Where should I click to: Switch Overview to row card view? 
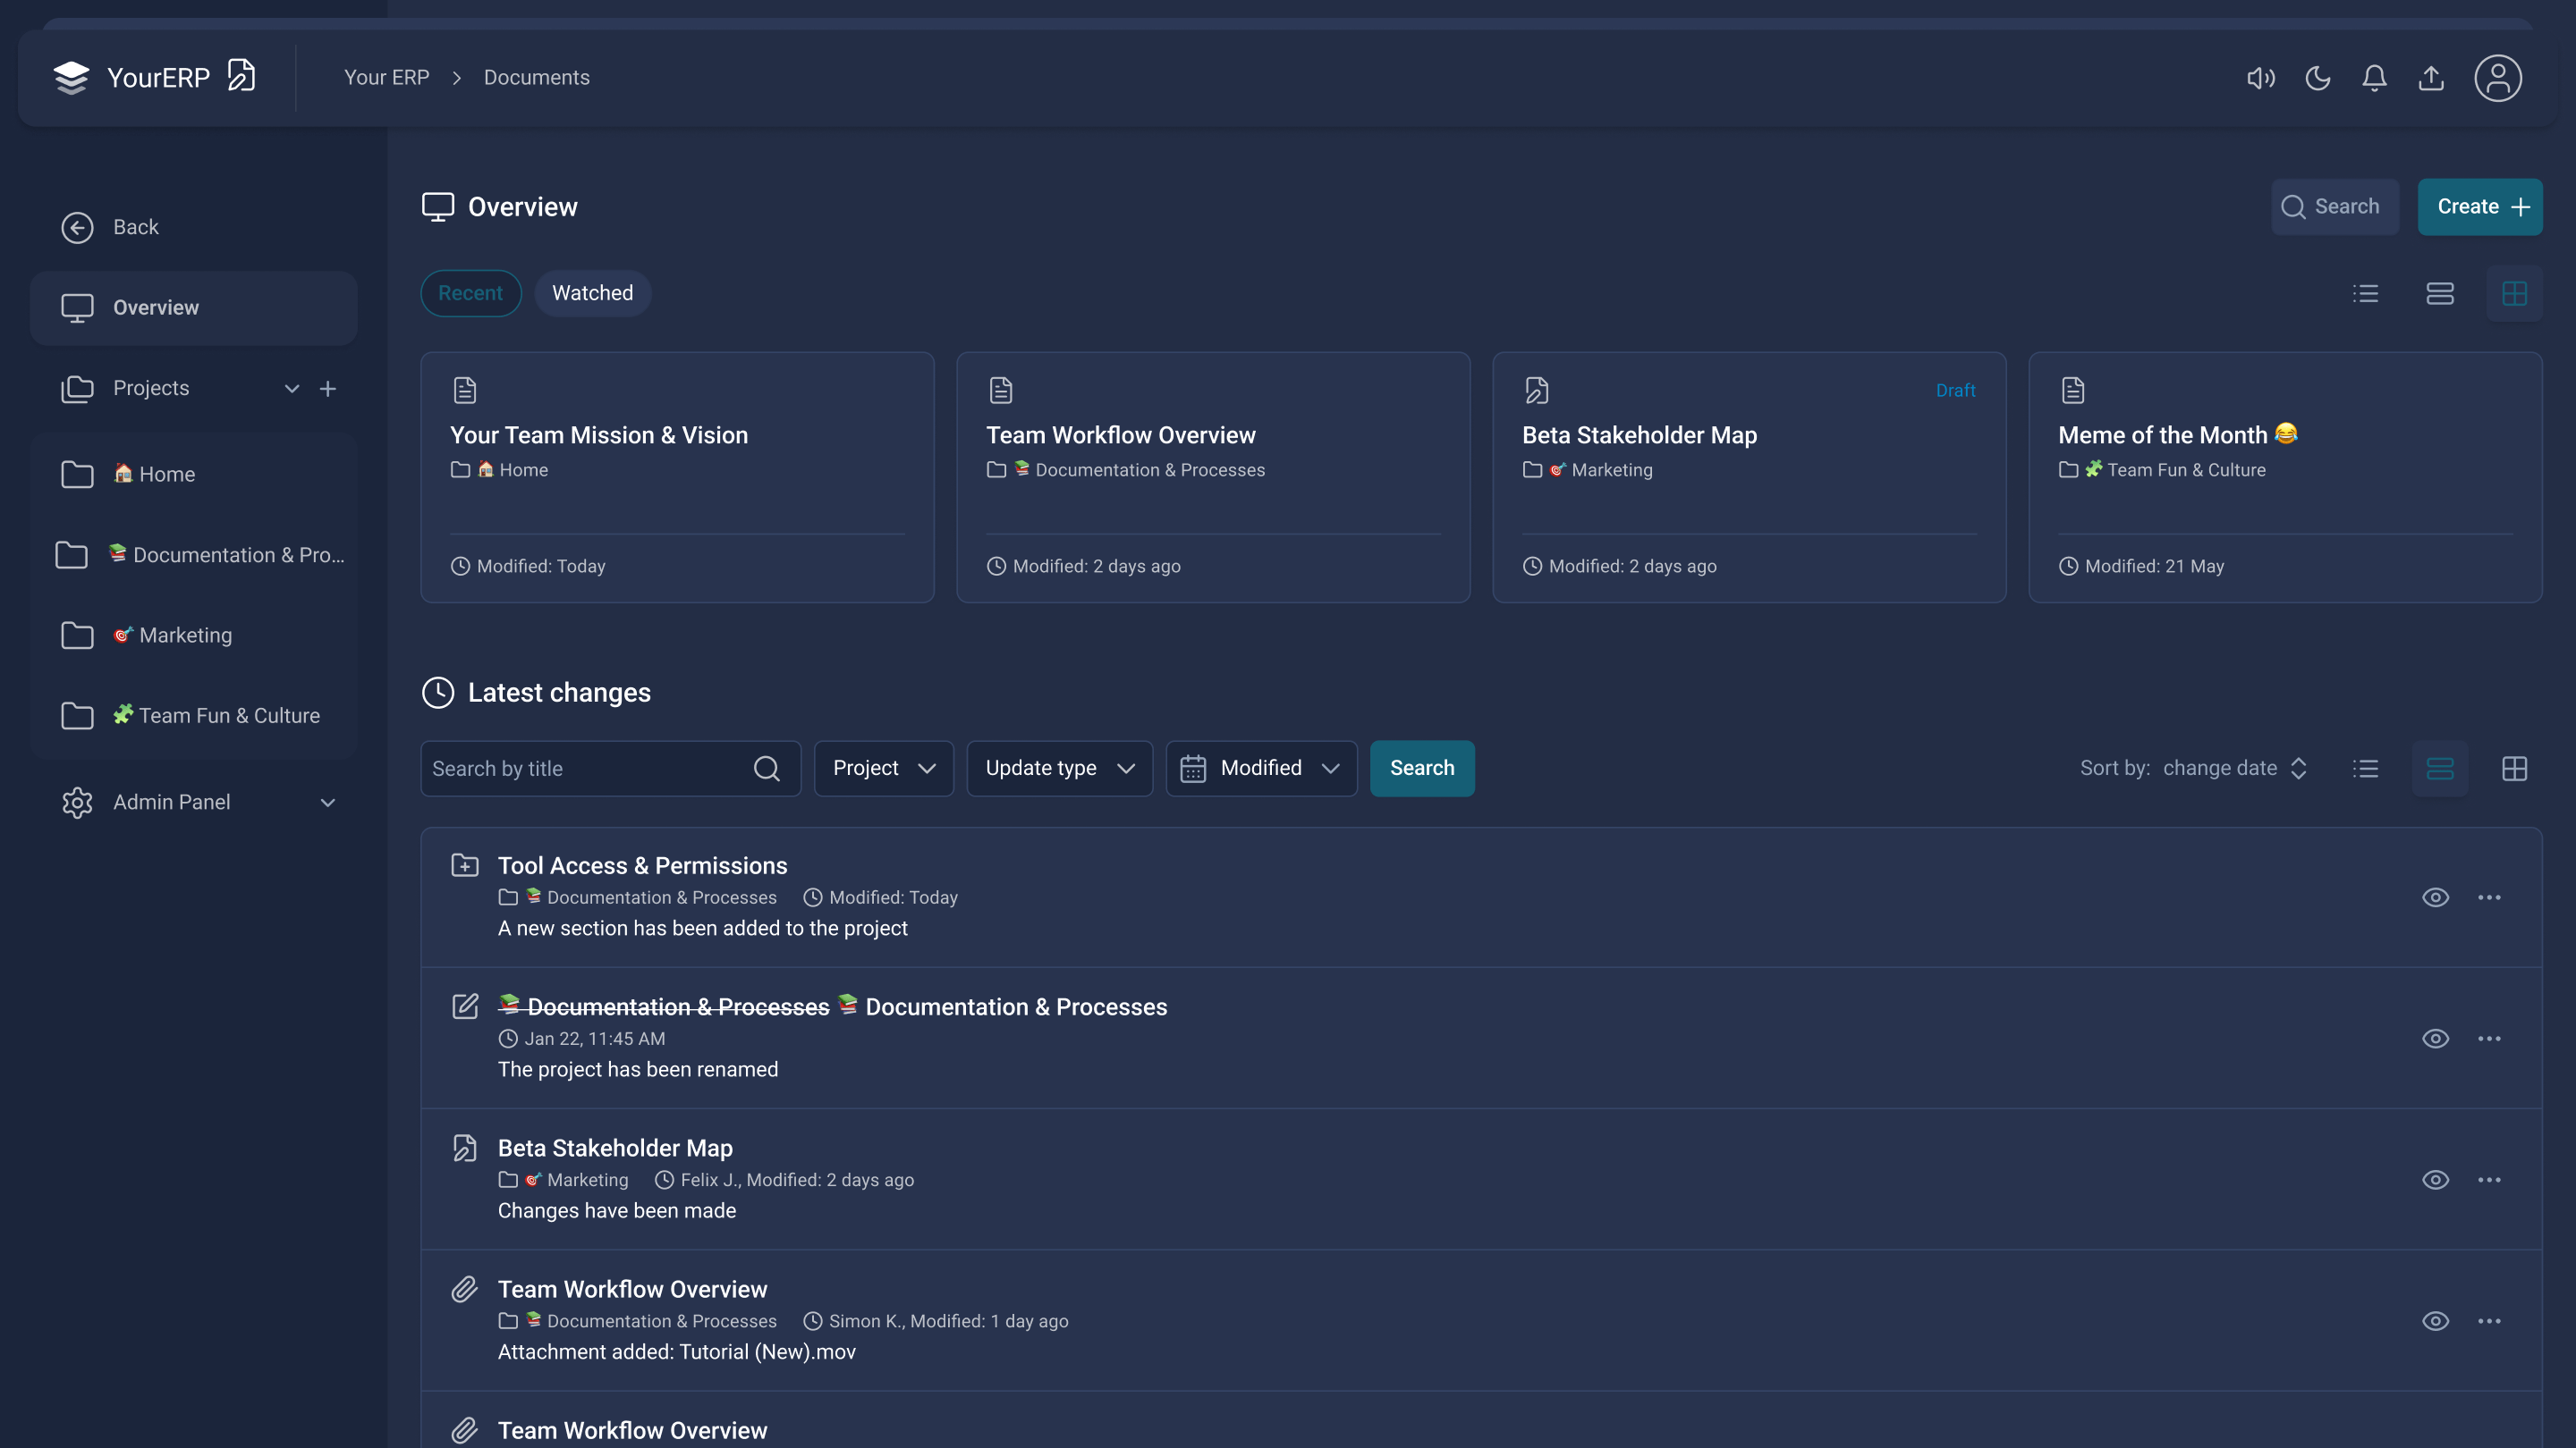2439,294
